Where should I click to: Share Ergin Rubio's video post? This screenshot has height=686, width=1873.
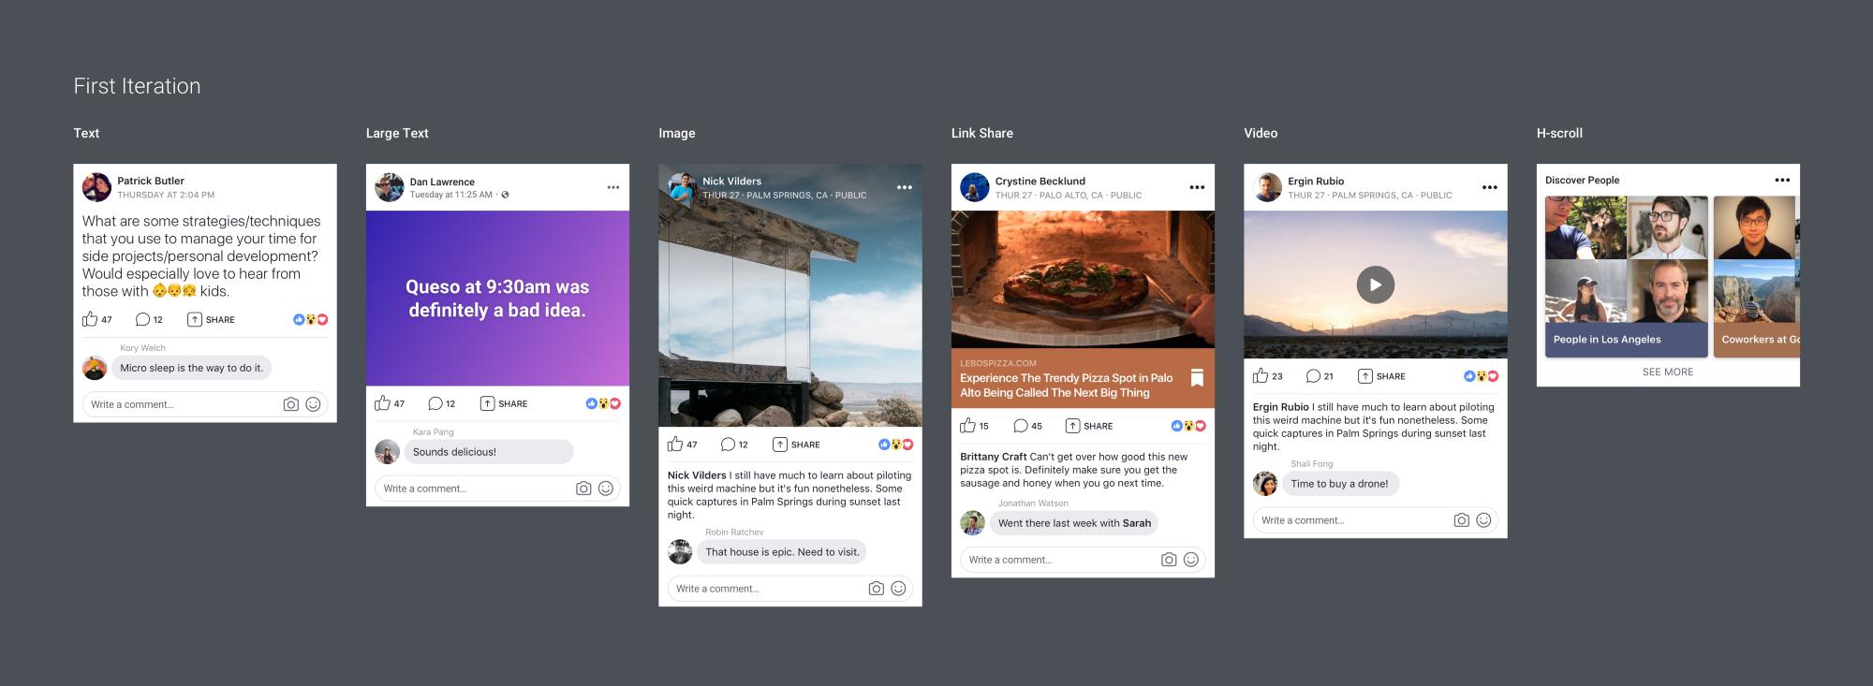1381,376
